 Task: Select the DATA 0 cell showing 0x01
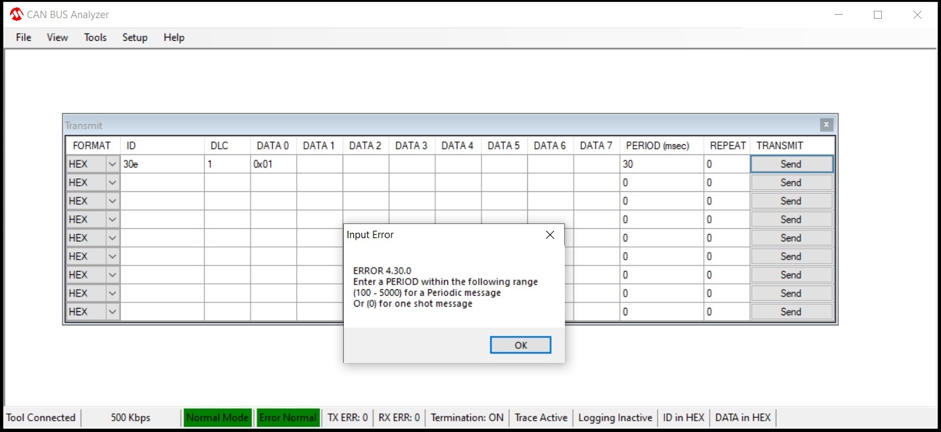(x=273, y=164)
